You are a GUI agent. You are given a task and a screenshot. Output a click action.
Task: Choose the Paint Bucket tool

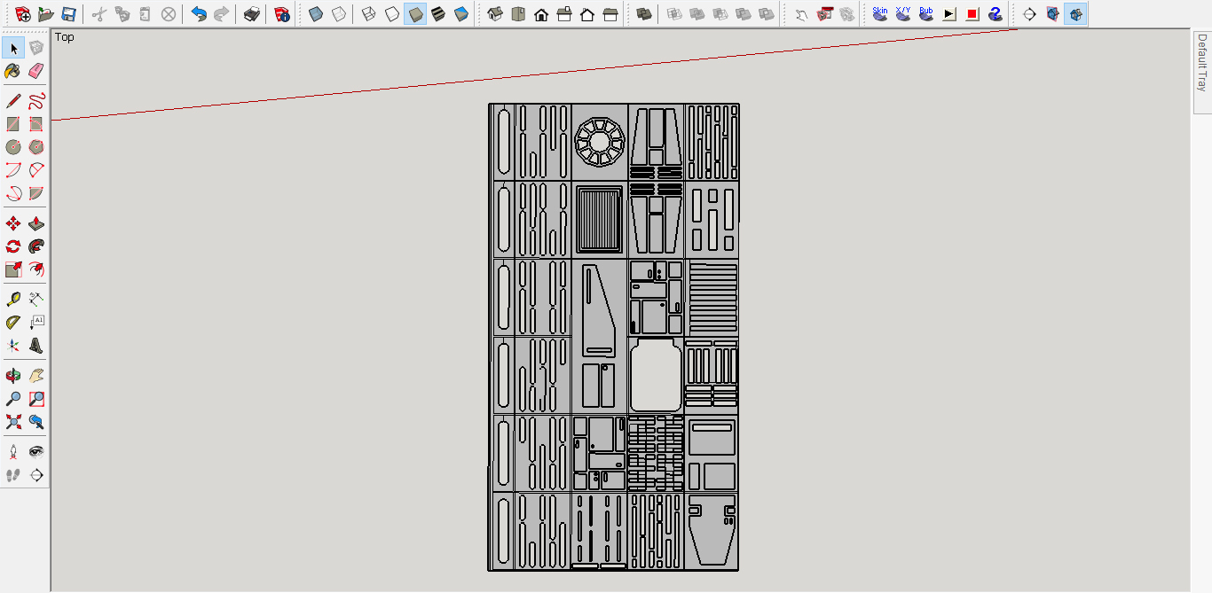(13, 71)
